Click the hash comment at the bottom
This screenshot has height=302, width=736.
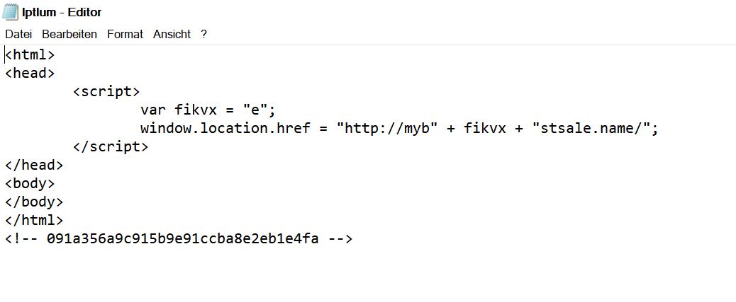tap(179, 238)
